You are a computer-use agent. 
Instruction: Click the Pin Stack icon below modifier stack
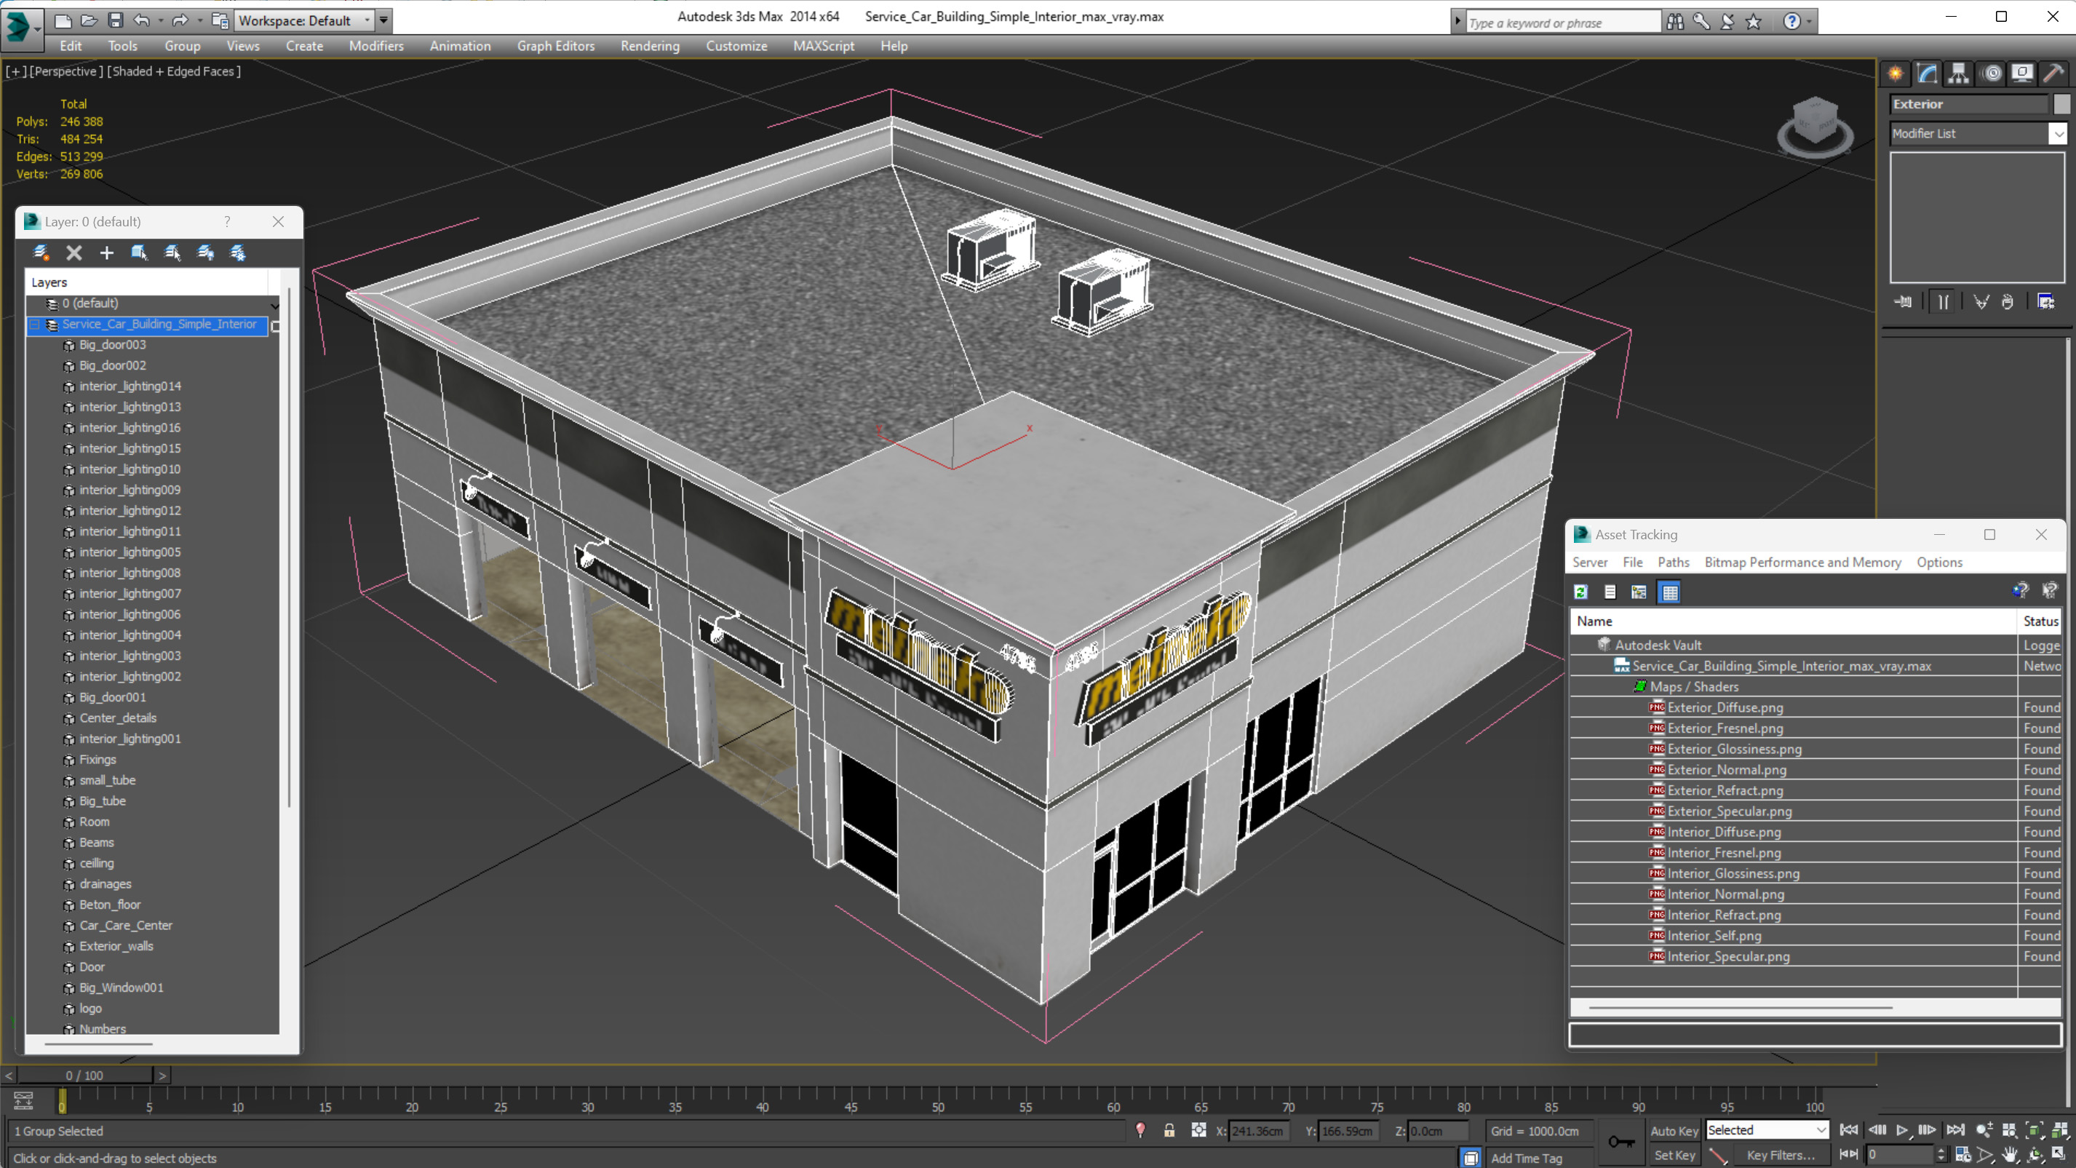tap(1904, 301)
